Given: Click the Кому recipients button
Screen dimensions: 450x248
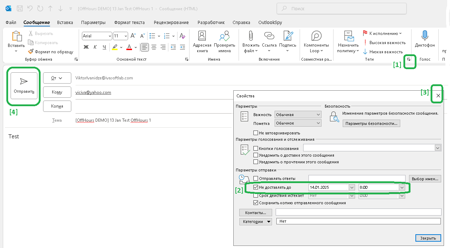Looking at the screenshot, I should pyautogui.click(x=57, y=92).
